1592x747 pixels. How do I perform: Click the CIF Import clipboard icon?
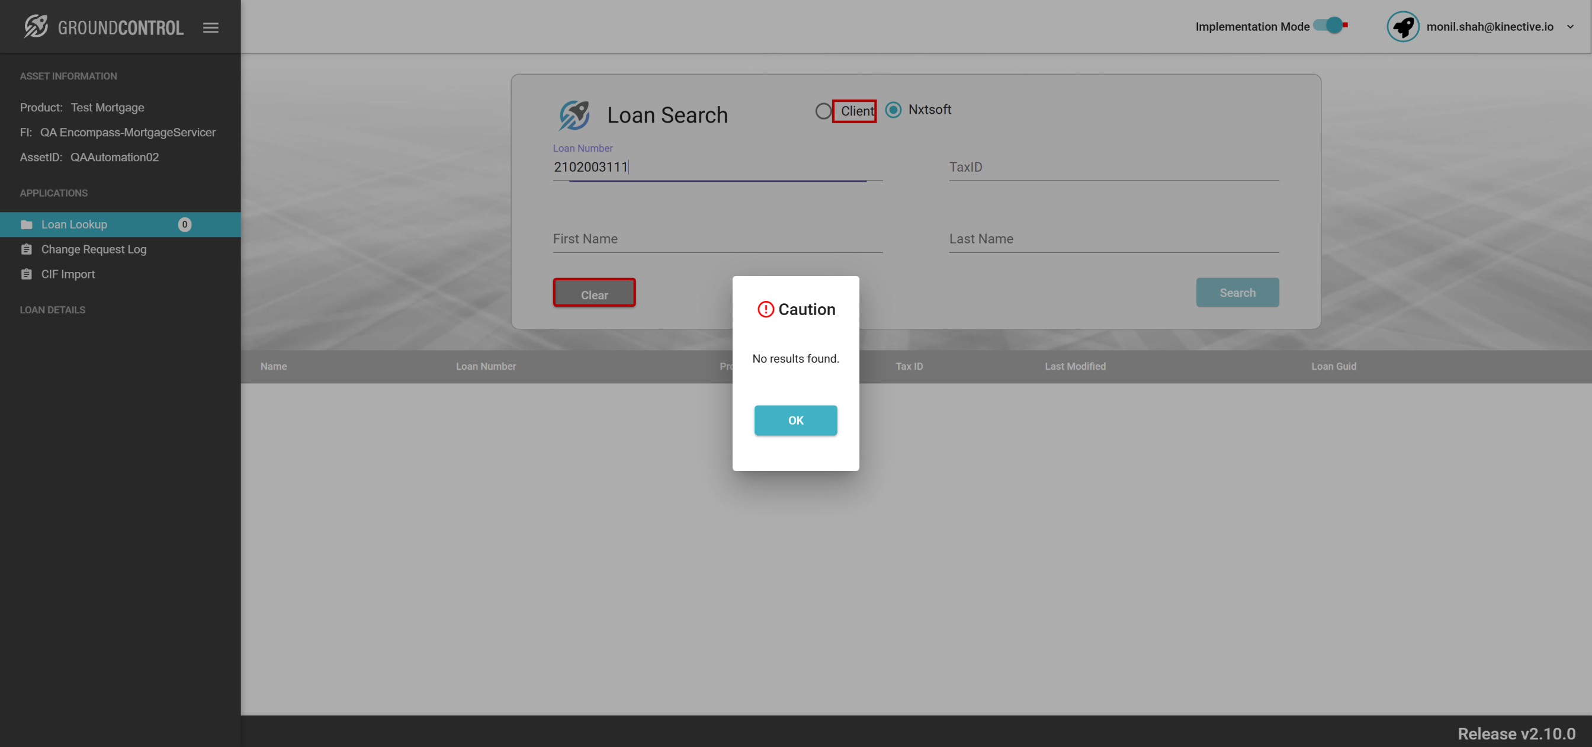[27, 274]
